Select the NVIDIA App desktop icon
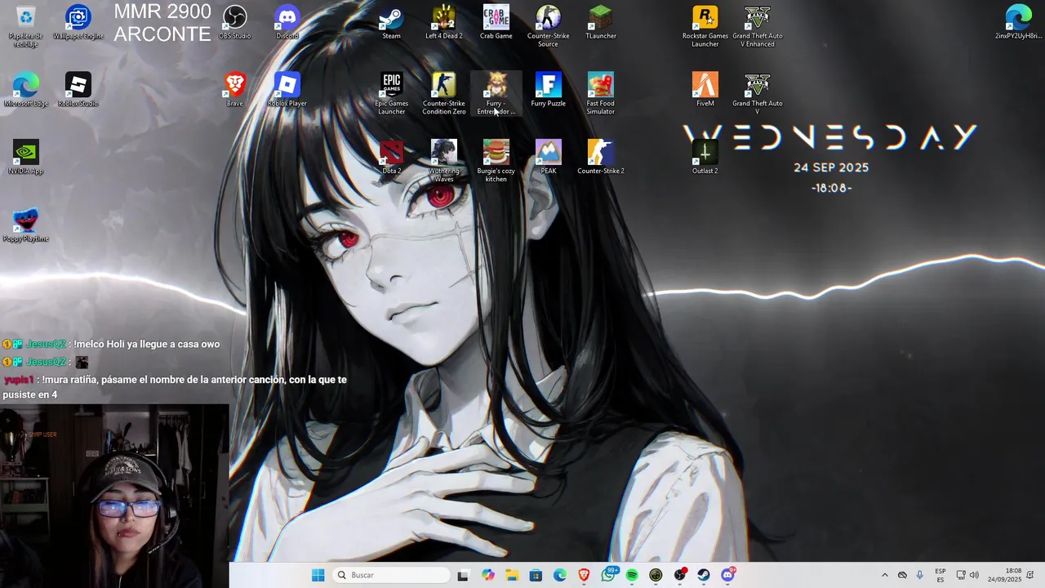The width and height of the screenshot is (1045, 588). coord(26,158)
